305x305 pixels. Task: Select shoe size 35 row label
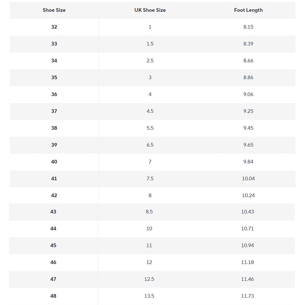pos(54,77)
